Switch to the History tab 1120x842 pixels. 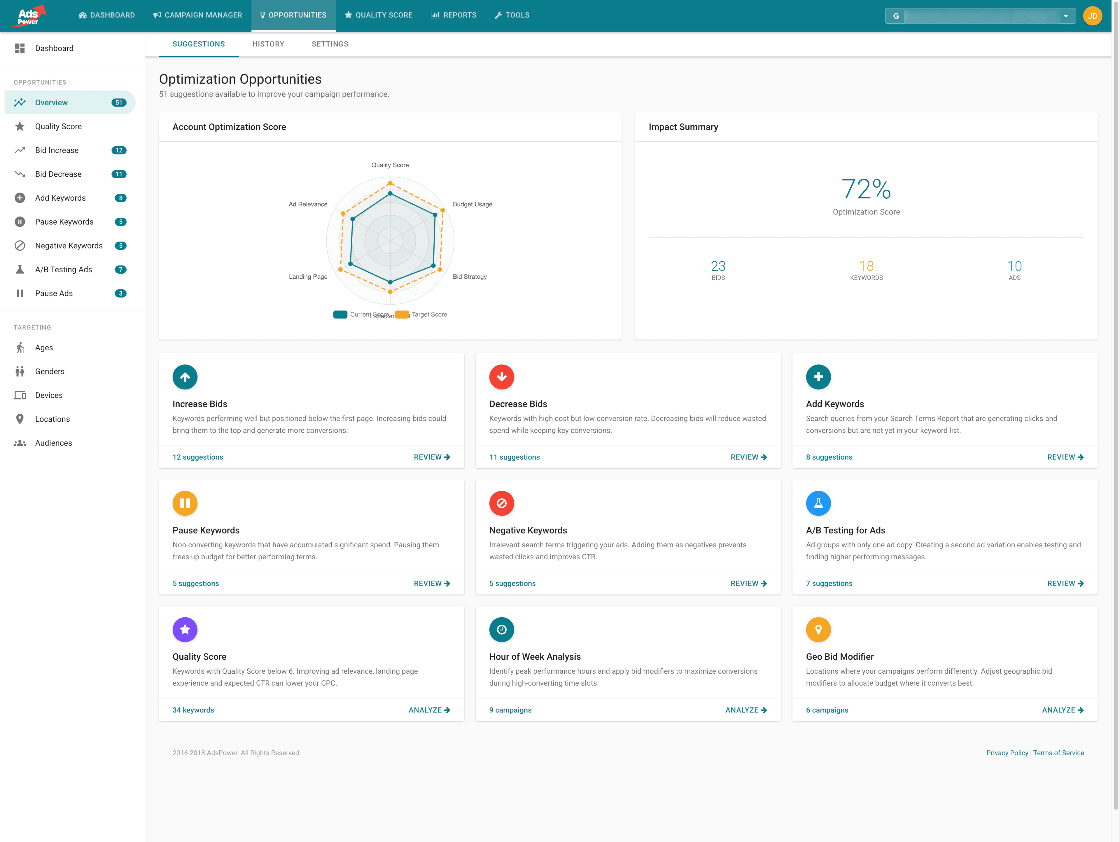pos(268,44)
